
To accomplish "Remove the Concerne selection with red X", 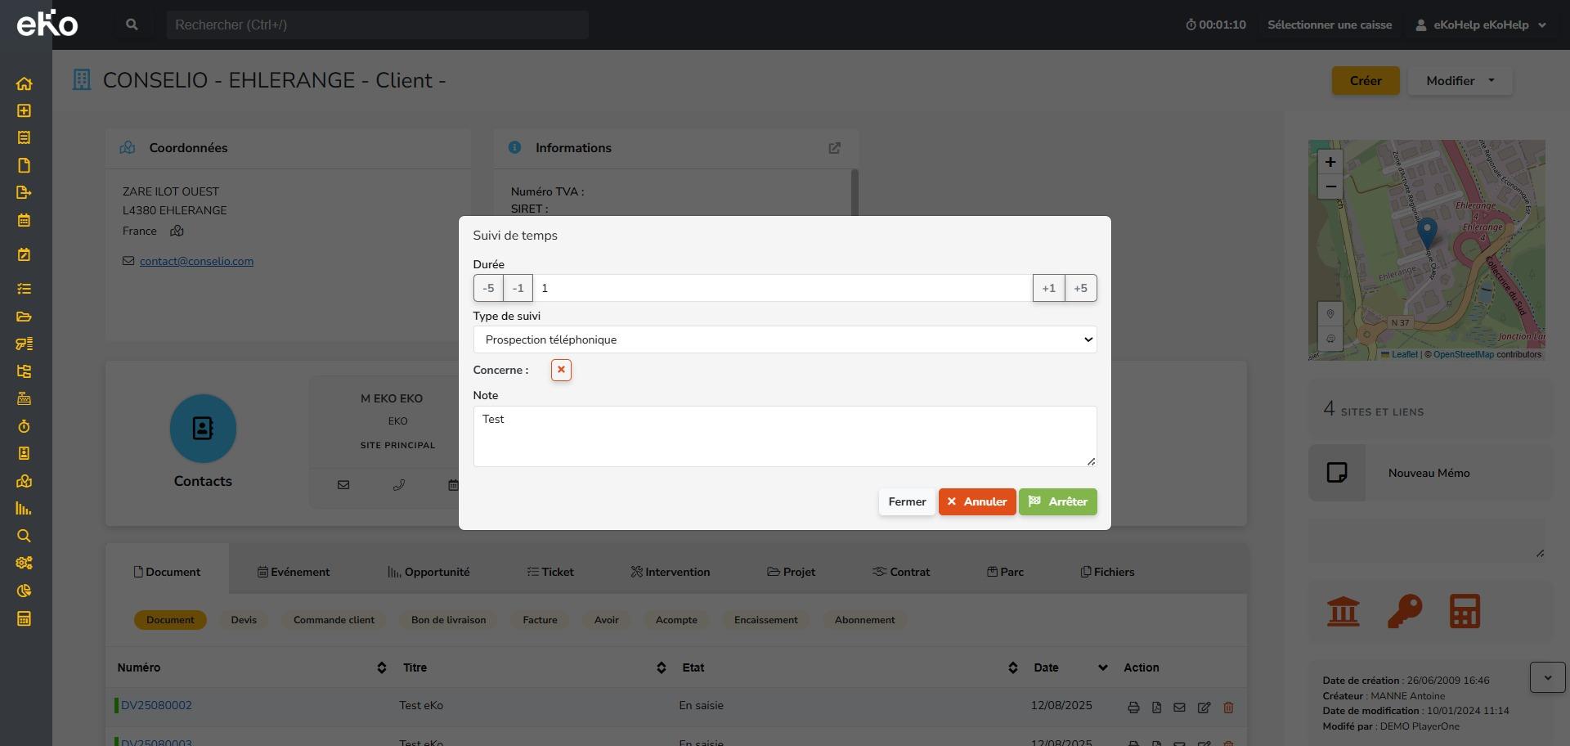I will tap(561, 370).
